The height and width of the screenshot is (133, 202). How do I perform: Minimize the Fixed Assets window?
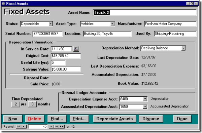coord(188,3)
